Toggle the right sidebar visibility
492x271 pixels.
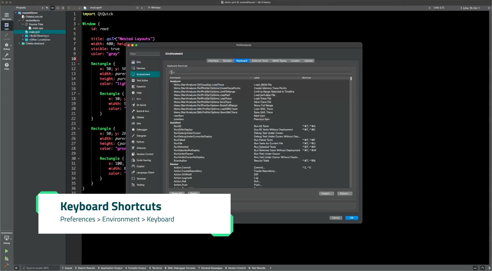pyautogui.click(x=489, y=268)
